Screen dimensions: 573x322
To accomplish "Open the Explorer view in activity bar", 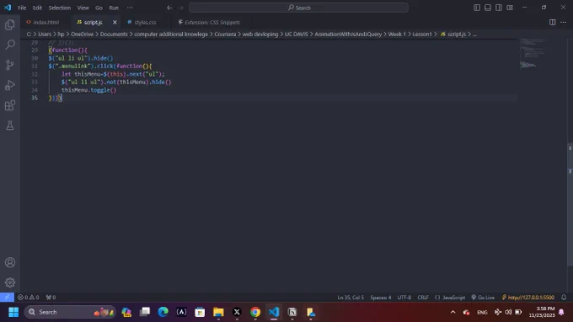I will [10, 24].
